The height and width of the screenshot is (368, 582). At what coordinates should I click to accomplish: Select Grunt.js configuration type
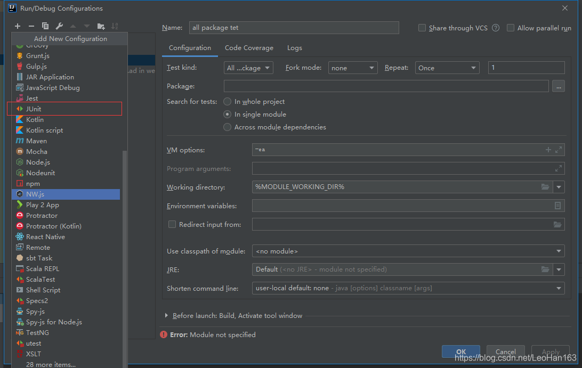click(x=66, y=55)
